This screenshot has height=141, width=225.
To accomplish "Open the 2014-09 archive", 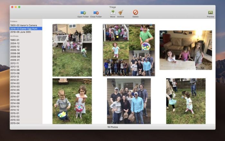I will [x=26, y=103].
